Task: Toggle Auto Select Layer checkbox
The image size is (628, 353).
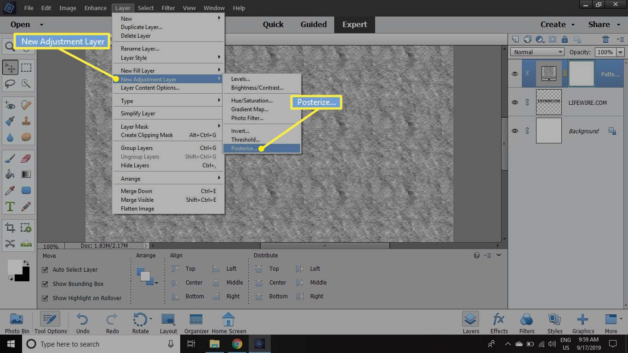Action: (x=45, y=270)
